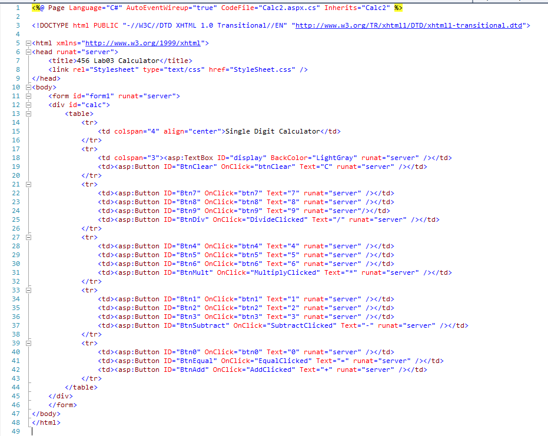
Task: Click the "btnClear" OnClick value
Action: 275,167
